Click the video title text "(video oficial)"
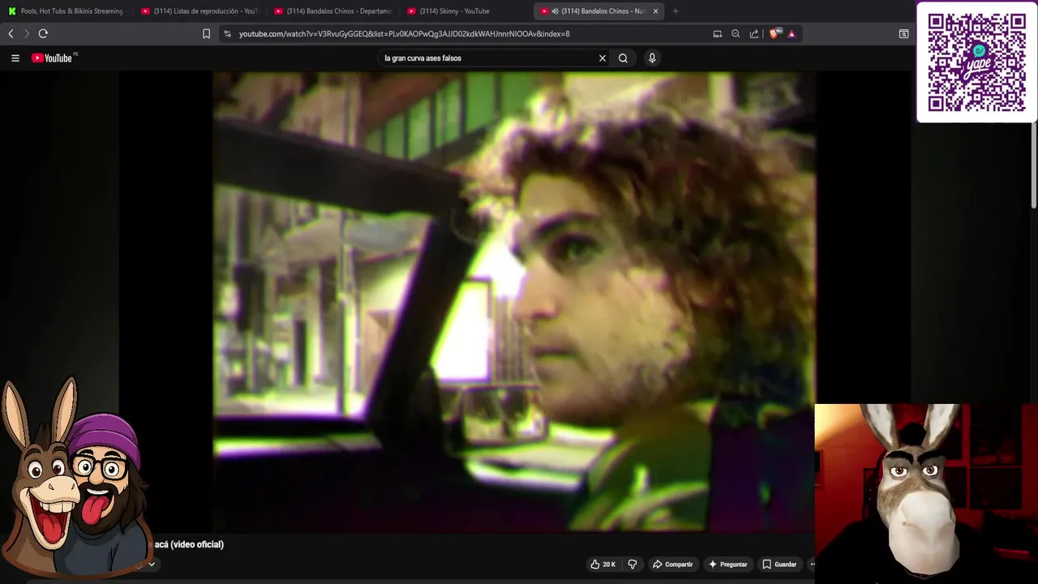This screenshot has width=1038, height=584. pos(197,544)
